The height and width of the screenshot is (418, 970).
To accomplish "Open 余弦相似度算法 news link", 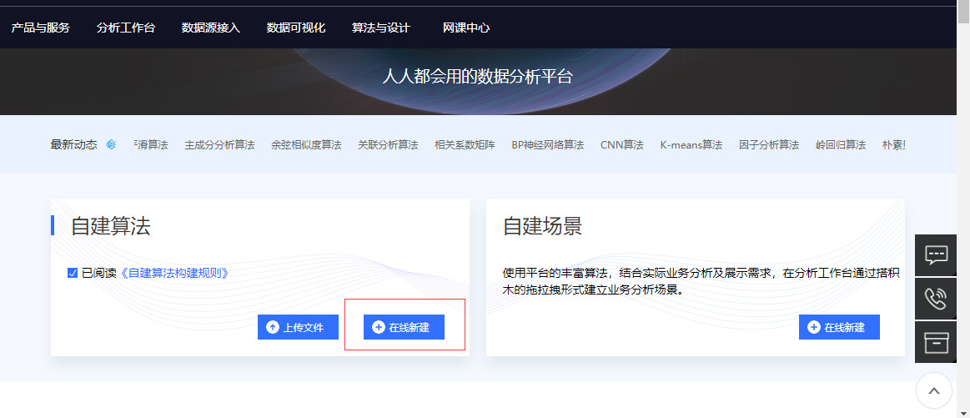I will tap(306, 145).
